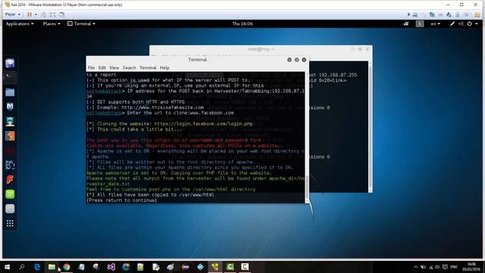485x273 pixels.
Task: Click the '(Press return to continue)' line in terminal
Action: (122, 200)
